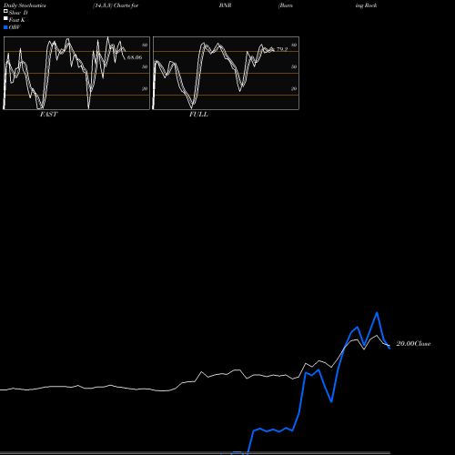Click the 'FAST' chart label
This screenshot has height=455, width=455.
point(48,115)
